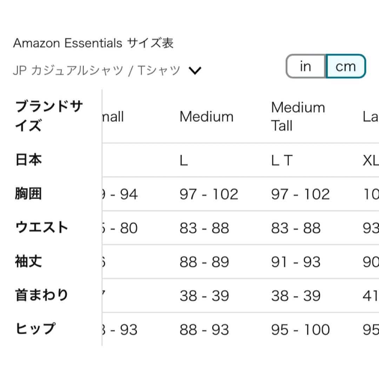
Task: Click the L T Japan size cell
Action: tap(282, 160)
